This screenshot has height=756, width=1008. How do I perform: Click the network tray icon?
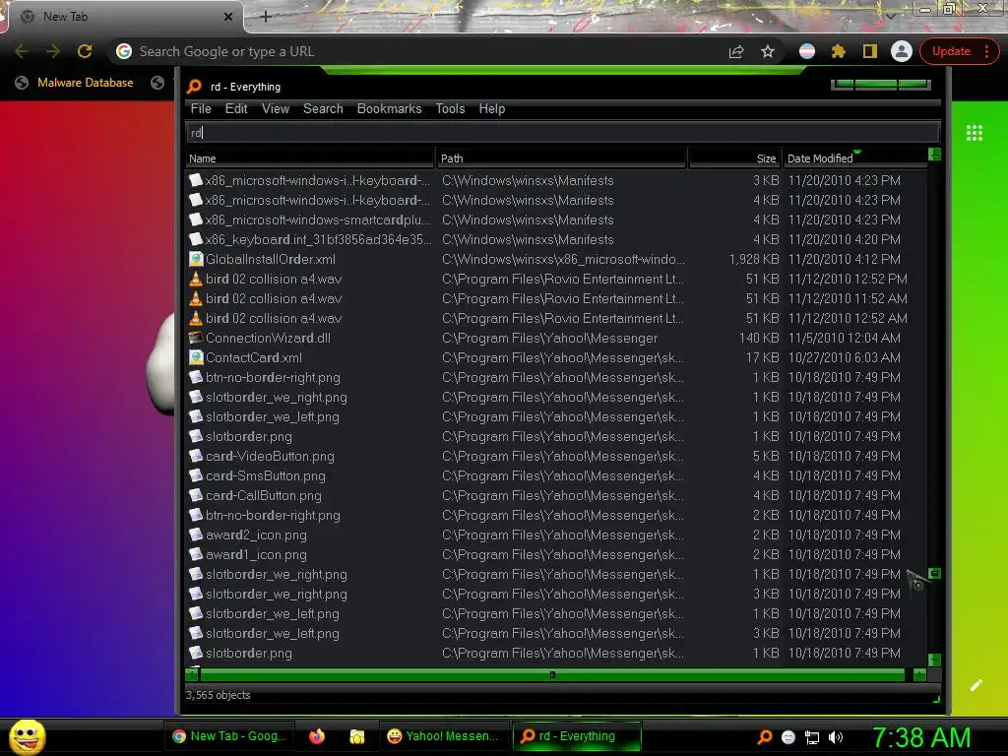(812, 737)
